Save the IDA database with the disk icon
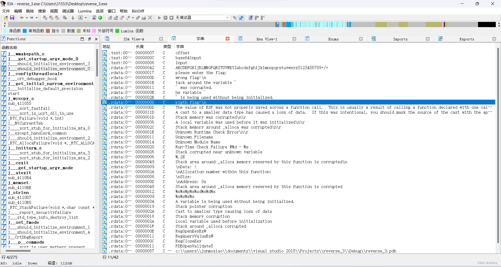 click(12, 17)
